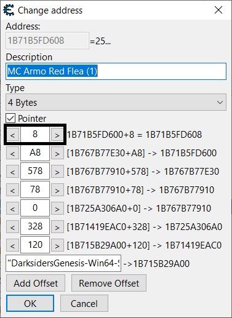Click the offset field containing 328
The height and width of the screenshot is (318, 232).
coord(35,226)
